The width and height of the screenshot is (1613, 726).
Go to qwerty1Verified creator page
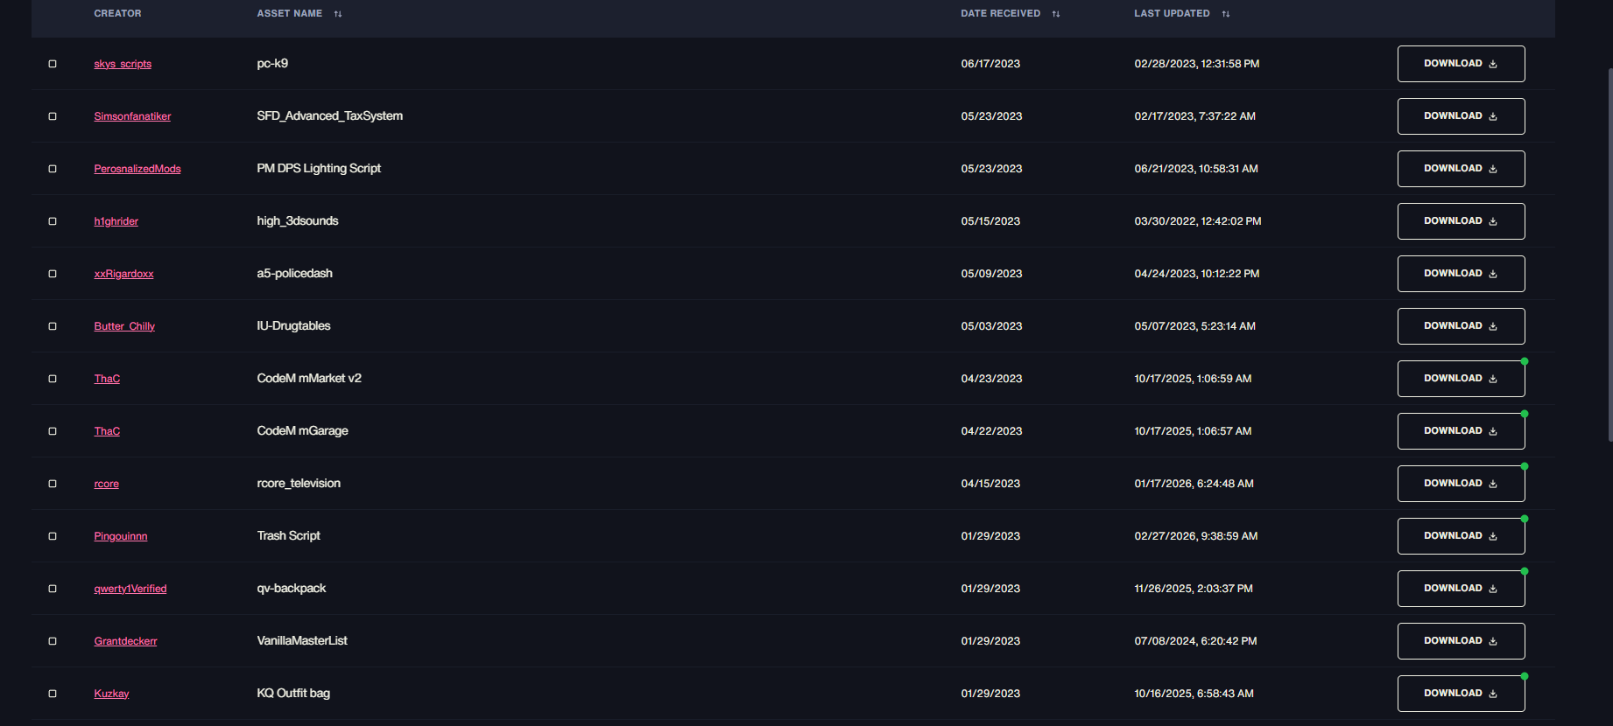[x=130, y=589]
